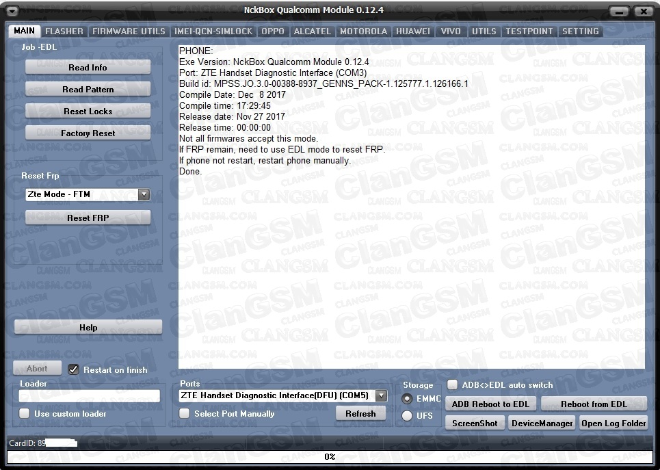Click Open Log Folder
660x470 pixels.
613,423
